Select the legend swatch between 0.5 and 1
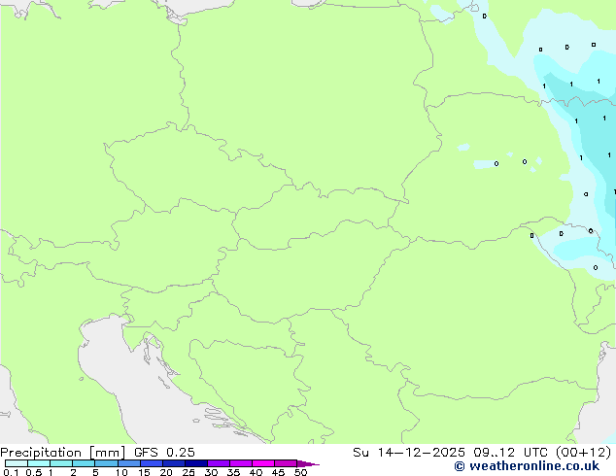 coord(39,463)
